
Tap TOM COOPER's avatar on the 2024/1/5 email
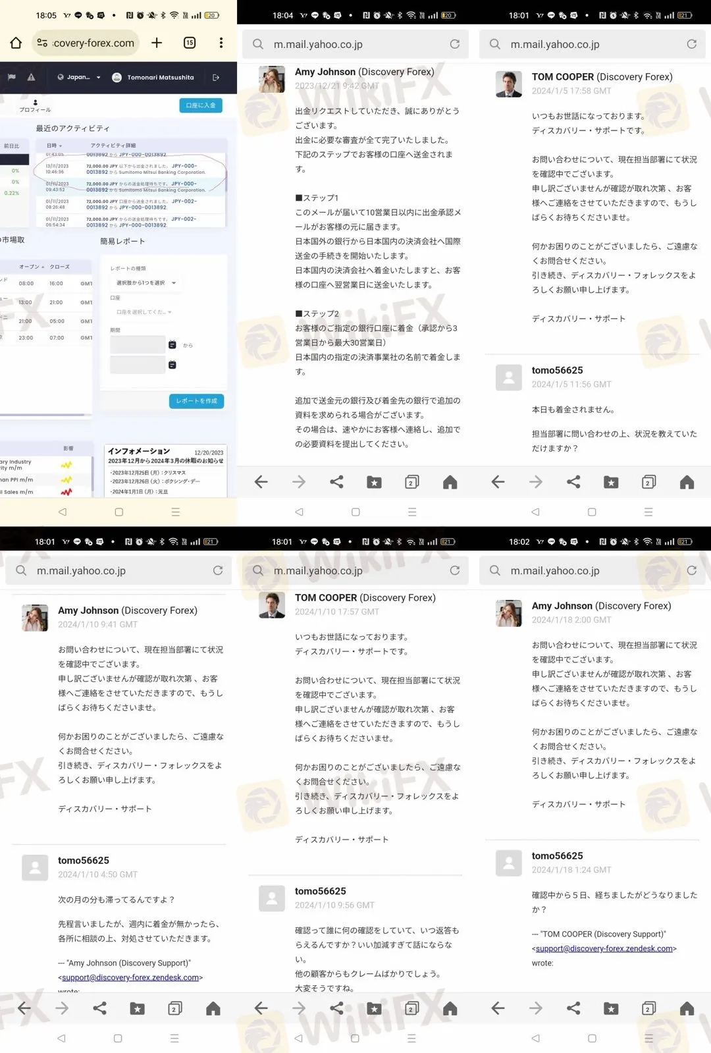point(509,84)
